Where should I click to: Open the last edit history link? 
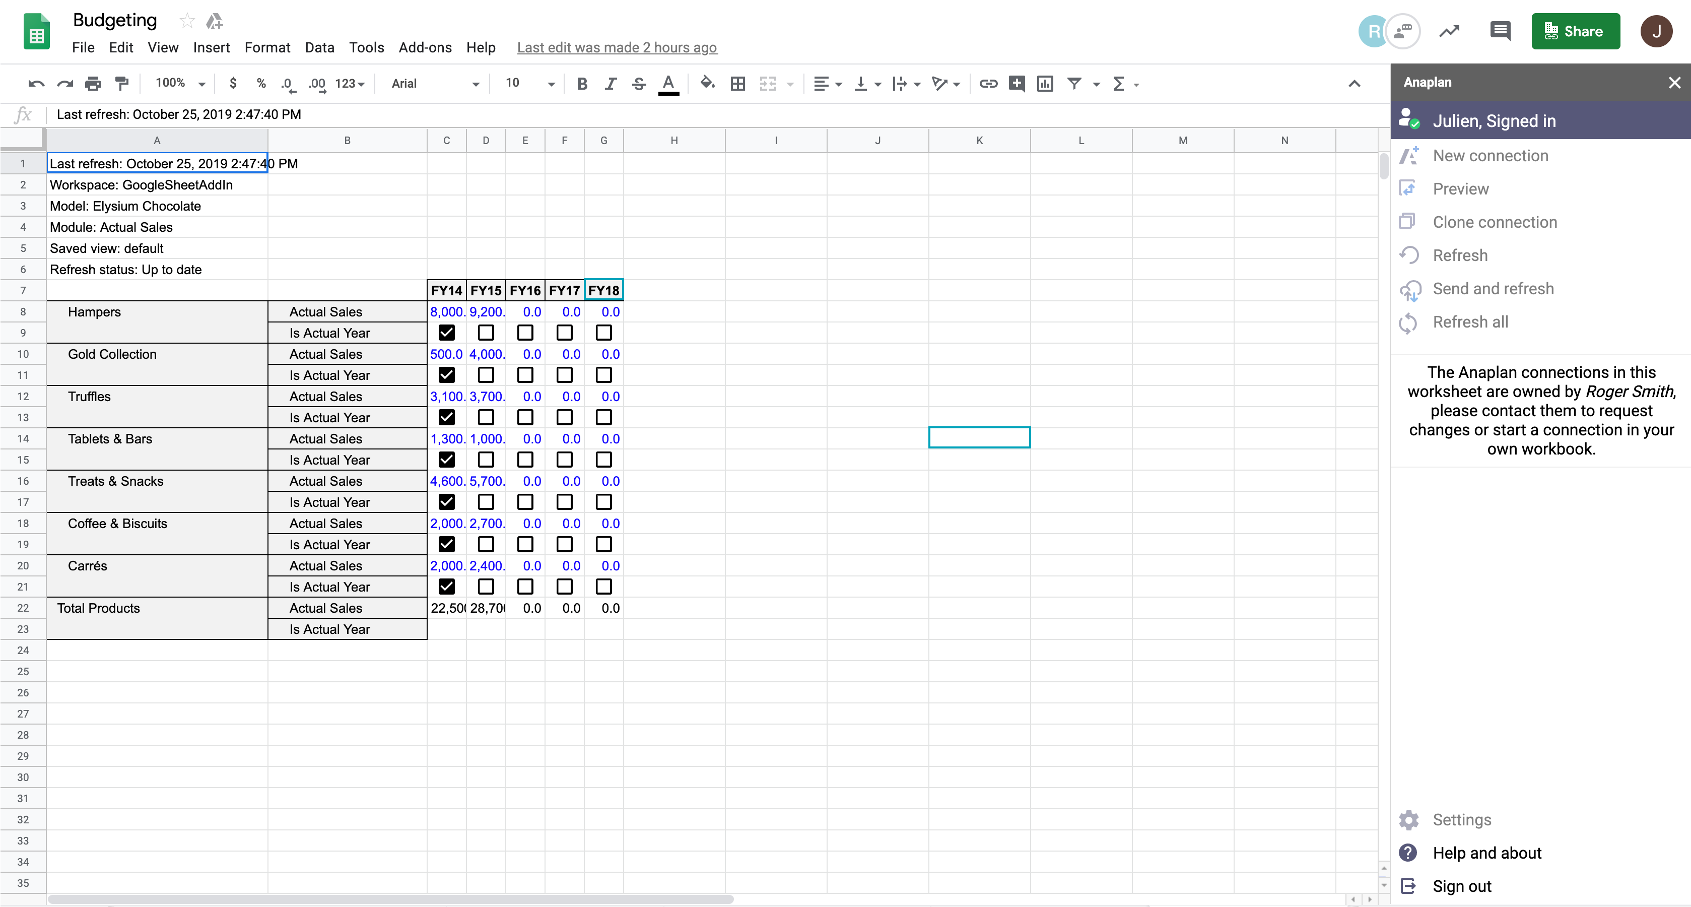(617, 47)
